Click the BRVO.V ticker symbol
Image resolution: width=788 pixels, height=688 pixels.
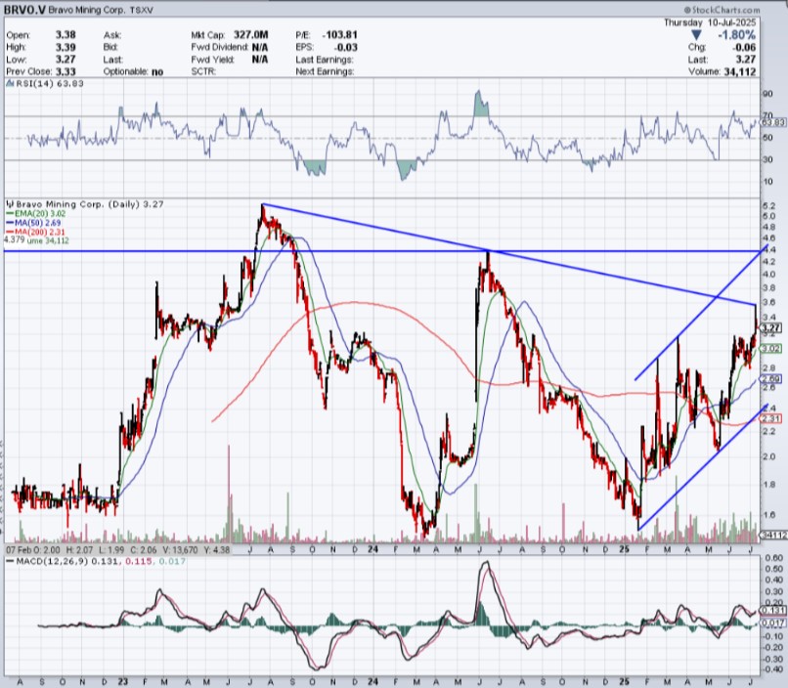[28, 9]
